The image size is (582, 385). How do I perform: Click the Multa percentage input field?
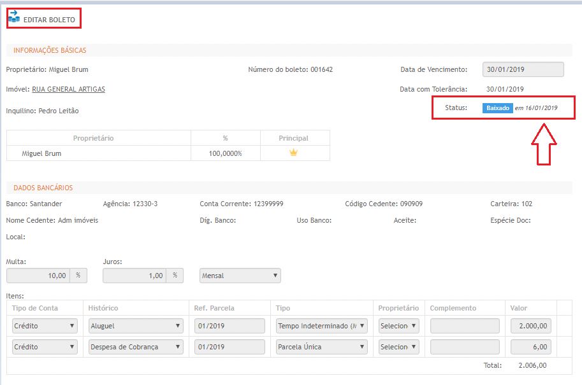[38, 276]
